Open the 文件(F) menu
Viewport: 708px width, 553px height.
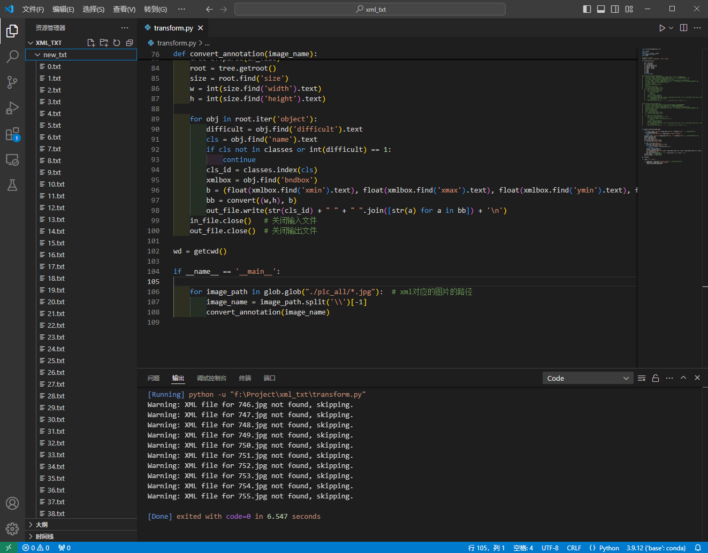33,9
